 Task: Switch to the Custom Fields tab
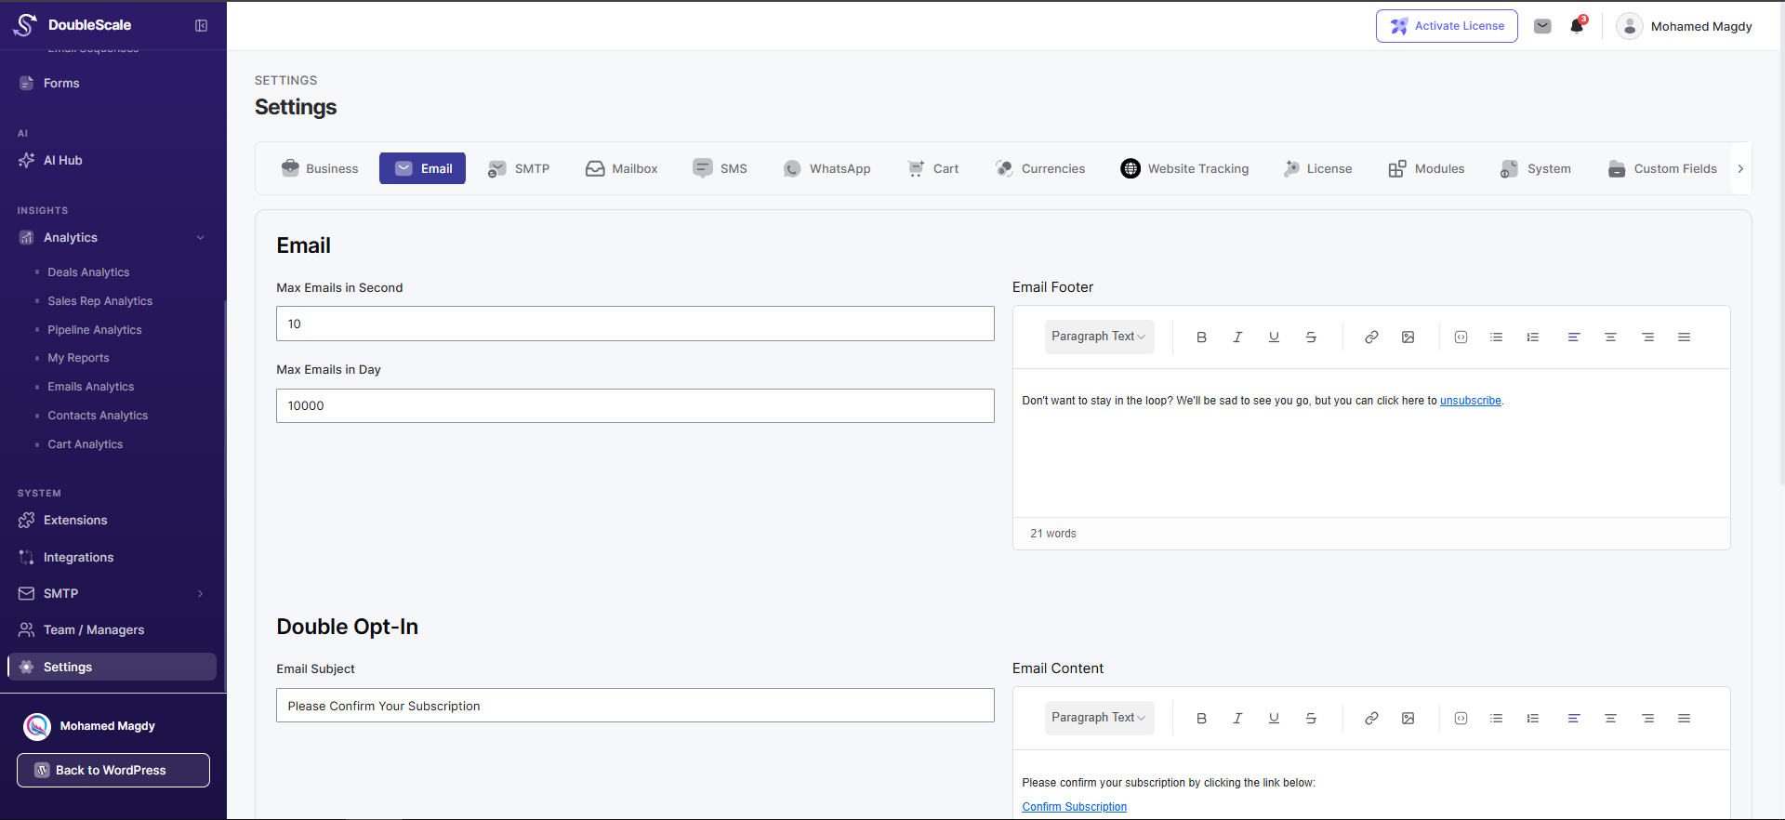(1662, 168)
